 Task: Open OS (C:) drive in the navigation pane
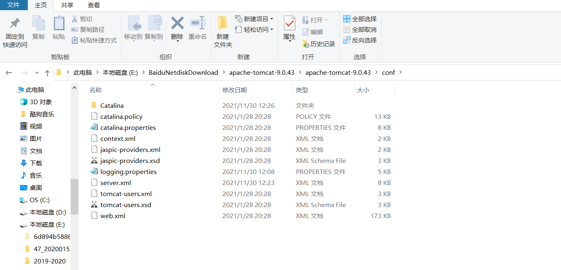(x=40, y=200)
